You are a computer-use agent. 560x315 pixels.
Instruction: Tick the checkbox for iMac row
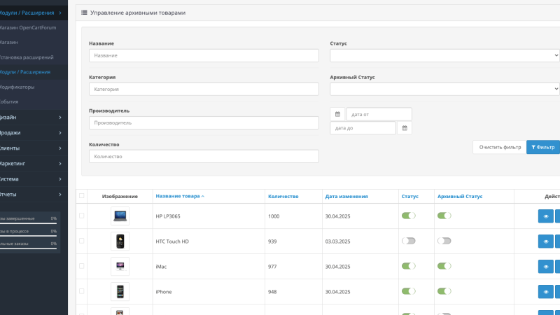[x=82, y=266]
